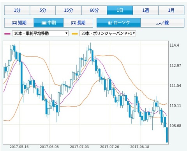This screenshot has height=151, width=187.
Task: Click the 2017-06-08 date label
Action: 49,147
